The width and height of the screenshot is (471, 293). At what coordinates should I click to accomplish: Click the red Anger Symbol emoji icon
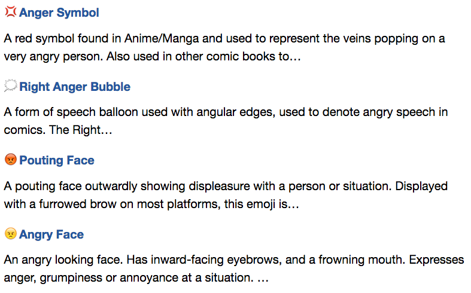point(11,12)
